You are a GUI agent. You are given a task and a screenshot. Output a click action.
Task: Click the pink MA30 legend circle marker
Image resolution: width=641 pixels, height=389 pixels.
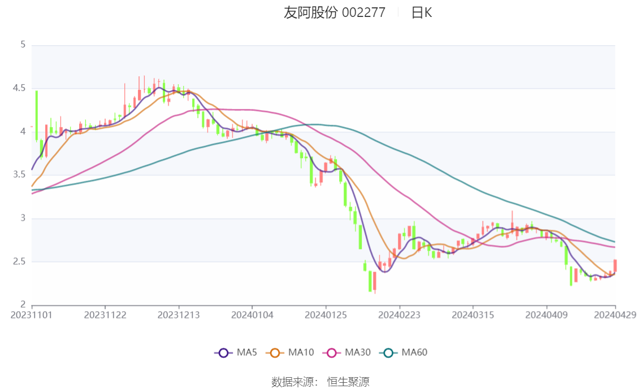coord(332,353)
